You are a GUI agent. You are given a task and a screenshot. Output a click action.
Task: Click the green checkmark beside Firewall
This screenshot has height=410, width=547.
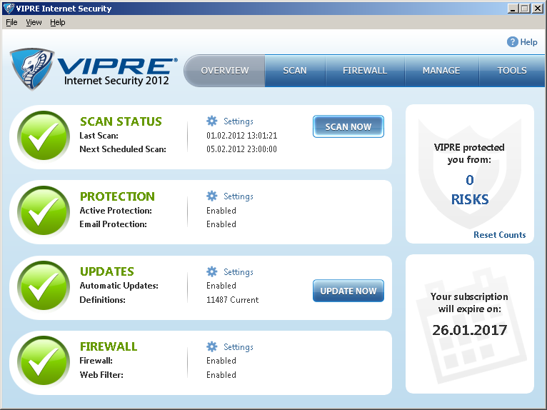[44, 361]
